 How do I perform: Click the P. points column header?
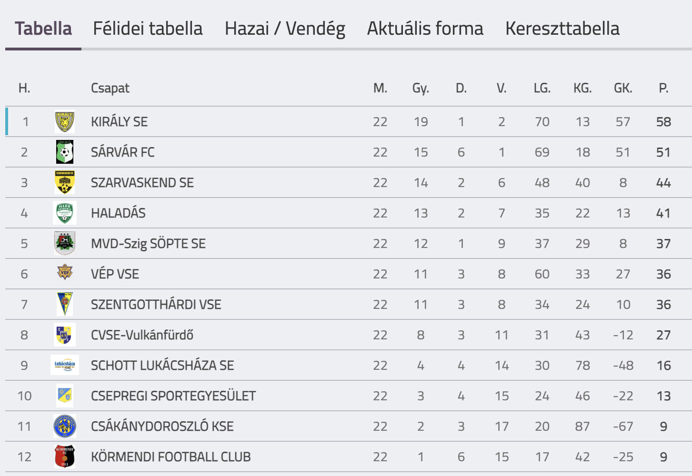663,88
